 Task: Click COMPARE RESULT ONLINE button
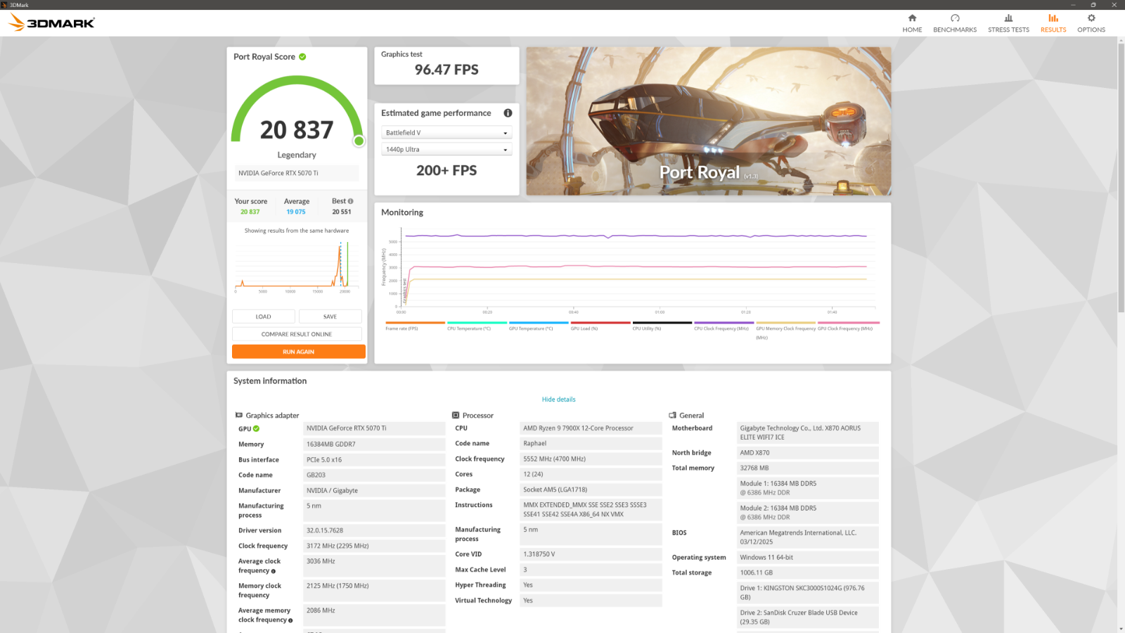click(x=297, y=334)
